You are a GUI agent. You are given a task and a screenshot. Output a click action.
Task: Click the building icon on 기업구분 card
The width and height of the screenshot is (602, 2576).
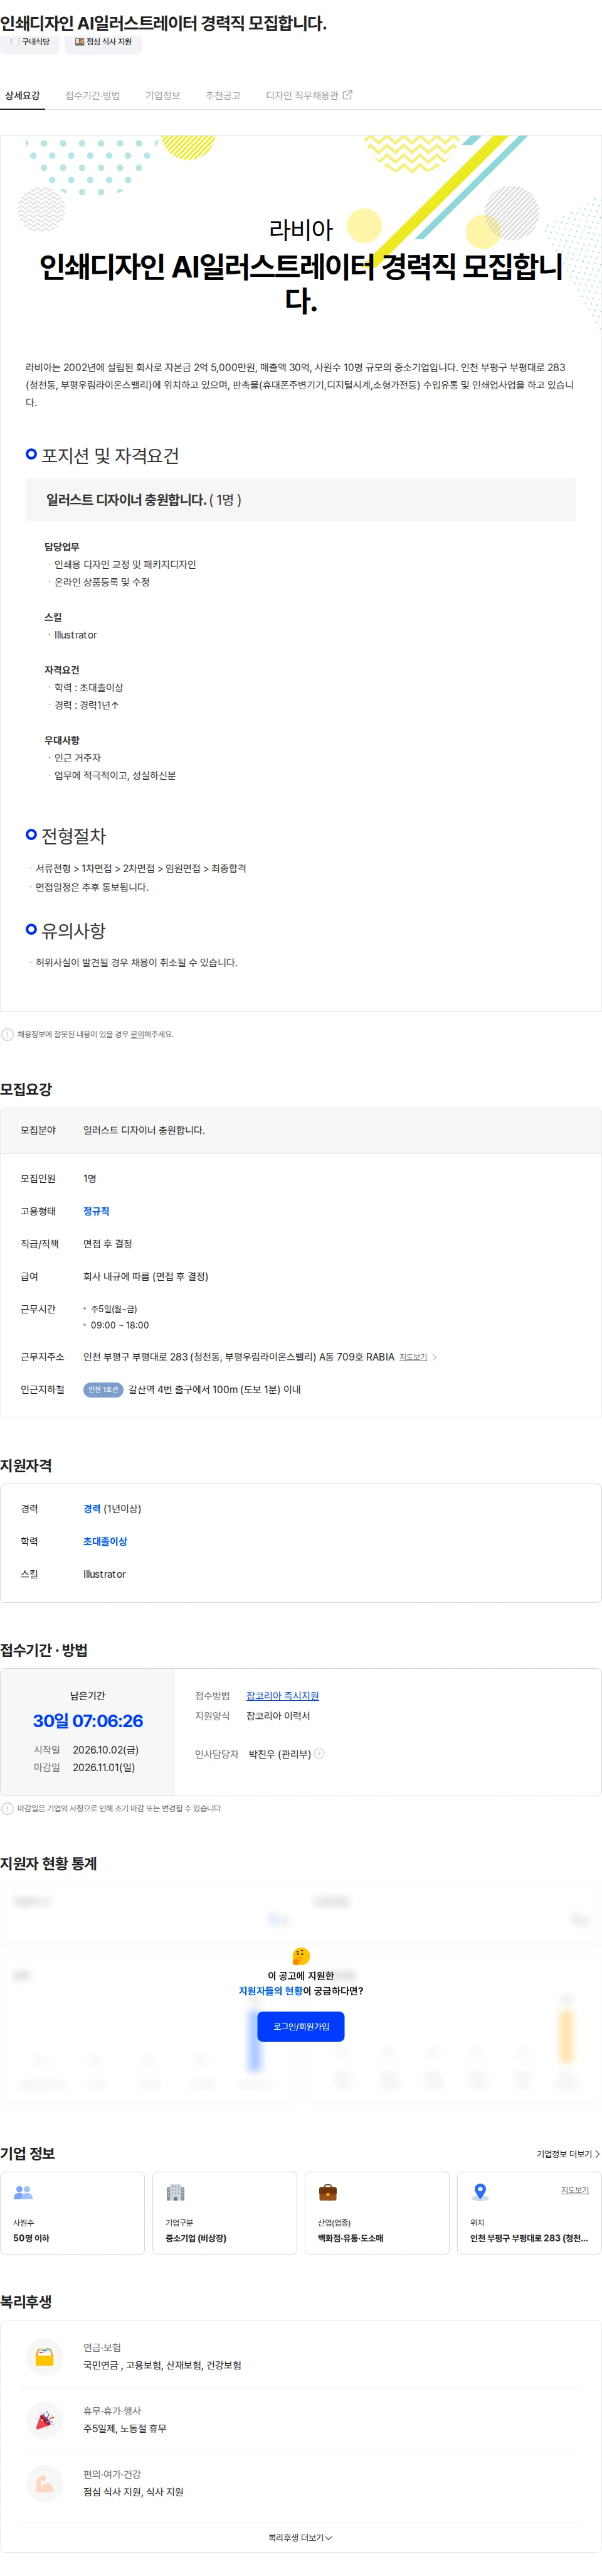coord(176,2192)
